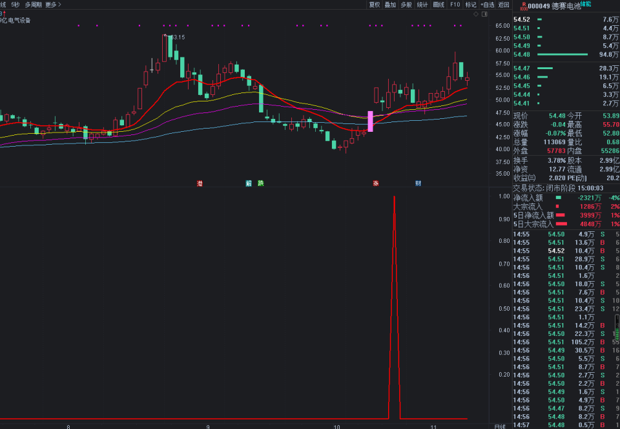Screen dimensions: 620x429
Task: Click the red spike in indicator panel
Action: click(x=394, y=307)
